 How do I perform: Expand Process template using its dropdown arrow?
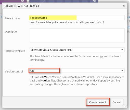[x=122, y=50]
